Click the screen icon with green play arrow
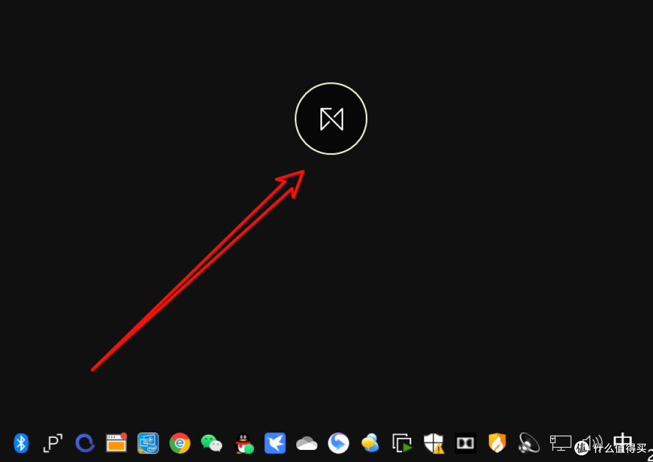This screenshot has height=462, width=653. 402,443
